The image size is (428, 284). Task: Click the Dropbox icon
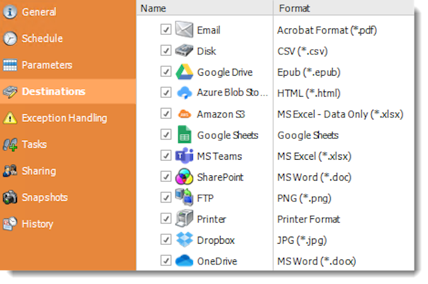[184, 240]
